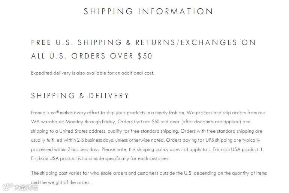This screenshot has width=289, height=193.
Task: Click the 'WA warehouse Monday through Friday' text
Action: [x=73, y=122]
